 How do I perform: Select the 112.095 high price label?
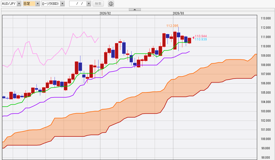coord(172,26)
